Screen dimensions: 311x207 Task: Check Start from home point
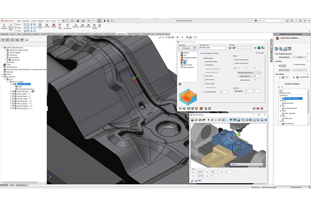click(235, 60)
